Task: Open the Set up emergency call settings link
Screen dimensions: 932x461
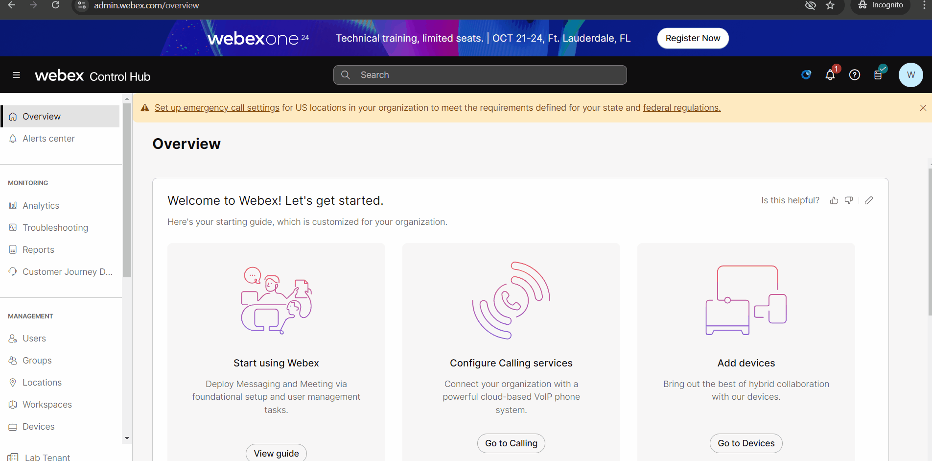Action: point(217,108)
